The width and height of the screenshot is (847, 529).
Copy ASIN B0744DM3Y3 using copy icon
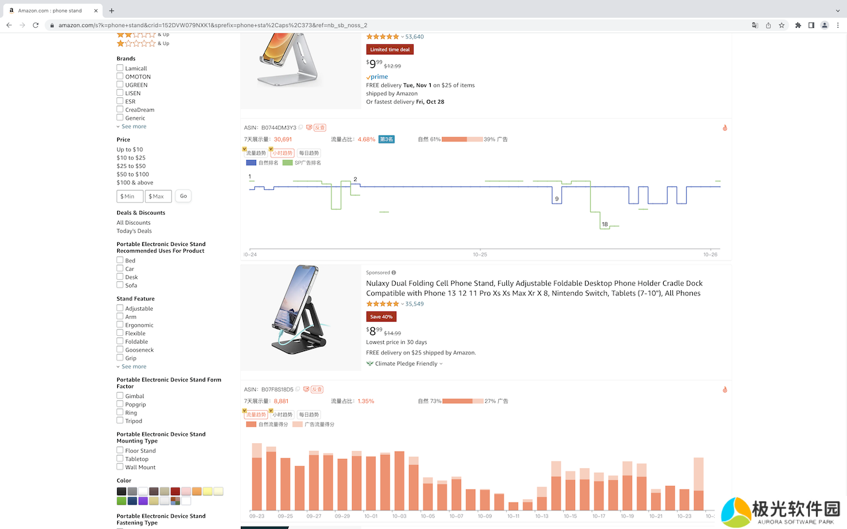coord(300,128)
